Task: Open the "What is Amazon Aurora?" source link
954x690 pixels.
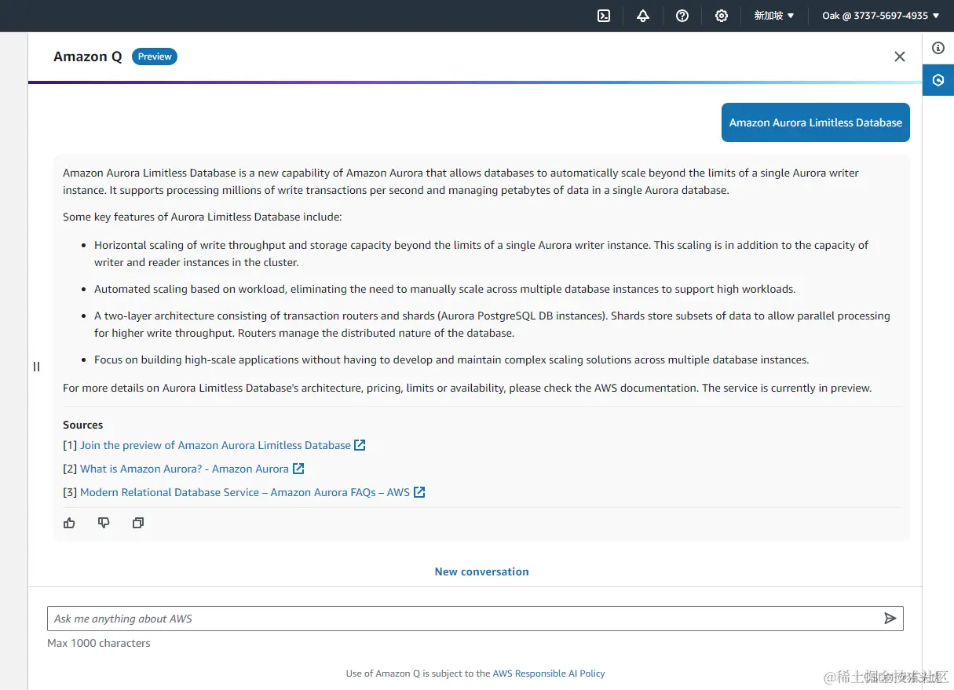Action: (185, 469)
